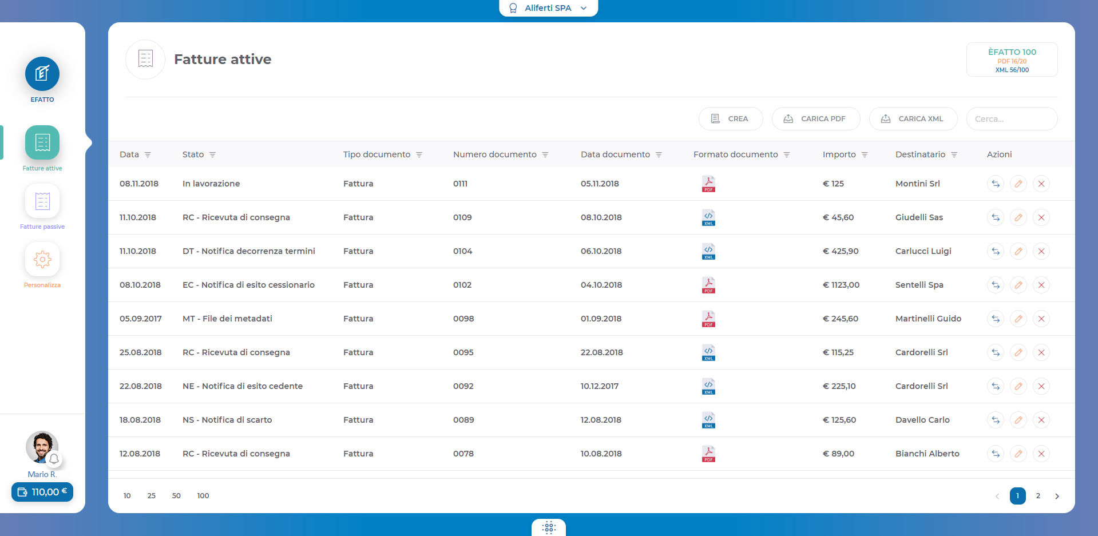Open the bottom app grid launcher

(x=549, y=527)
